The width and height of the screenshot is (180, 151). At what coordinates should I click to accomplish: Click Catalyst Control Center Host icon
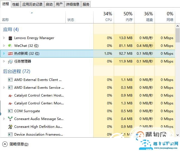point(10,95)
